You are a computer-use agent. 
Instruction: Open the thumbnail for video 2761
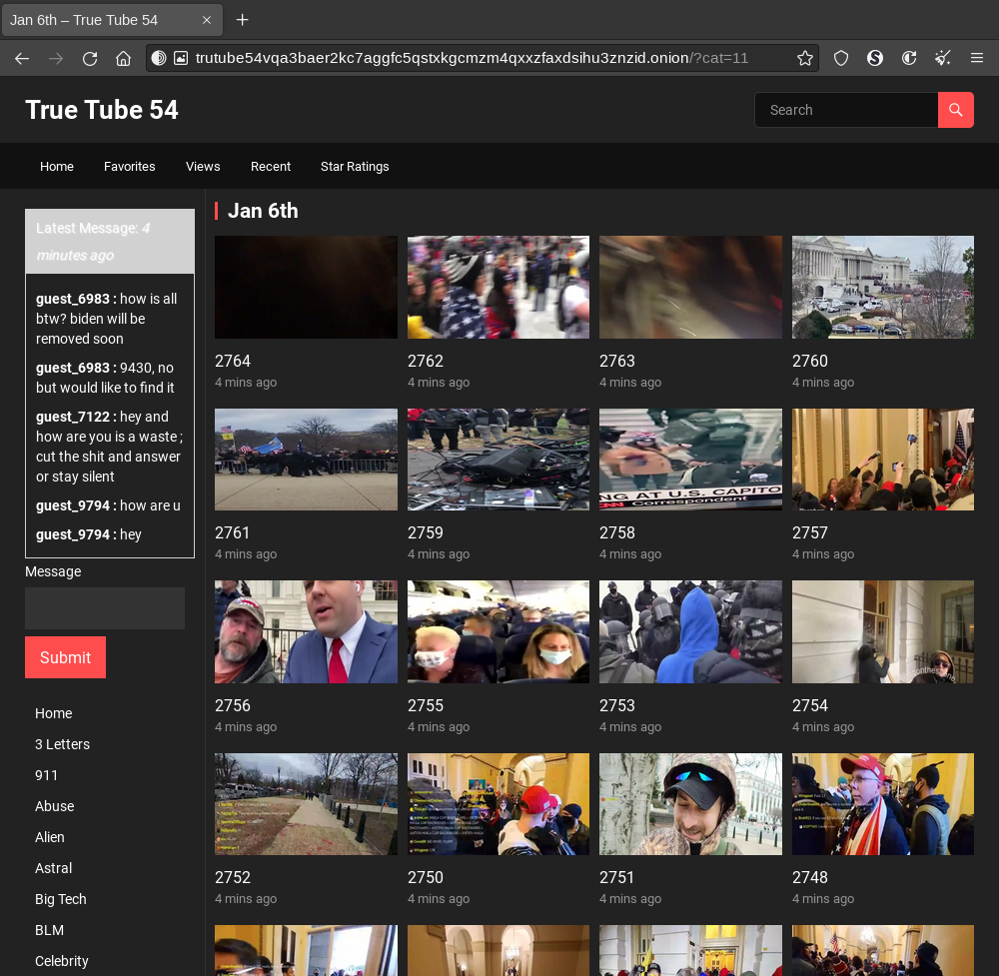pyautogui.click(x=306, y=460)
